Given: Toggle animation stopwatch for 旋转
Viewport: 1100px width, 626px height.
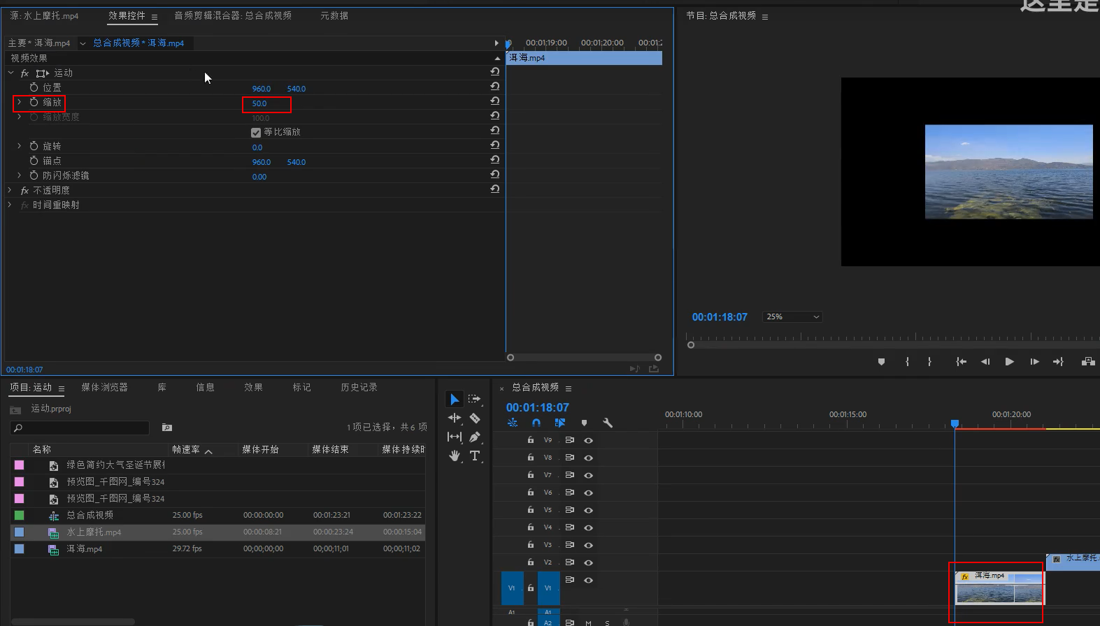Looking at the screenshot, I should click(x=34, y=146).
